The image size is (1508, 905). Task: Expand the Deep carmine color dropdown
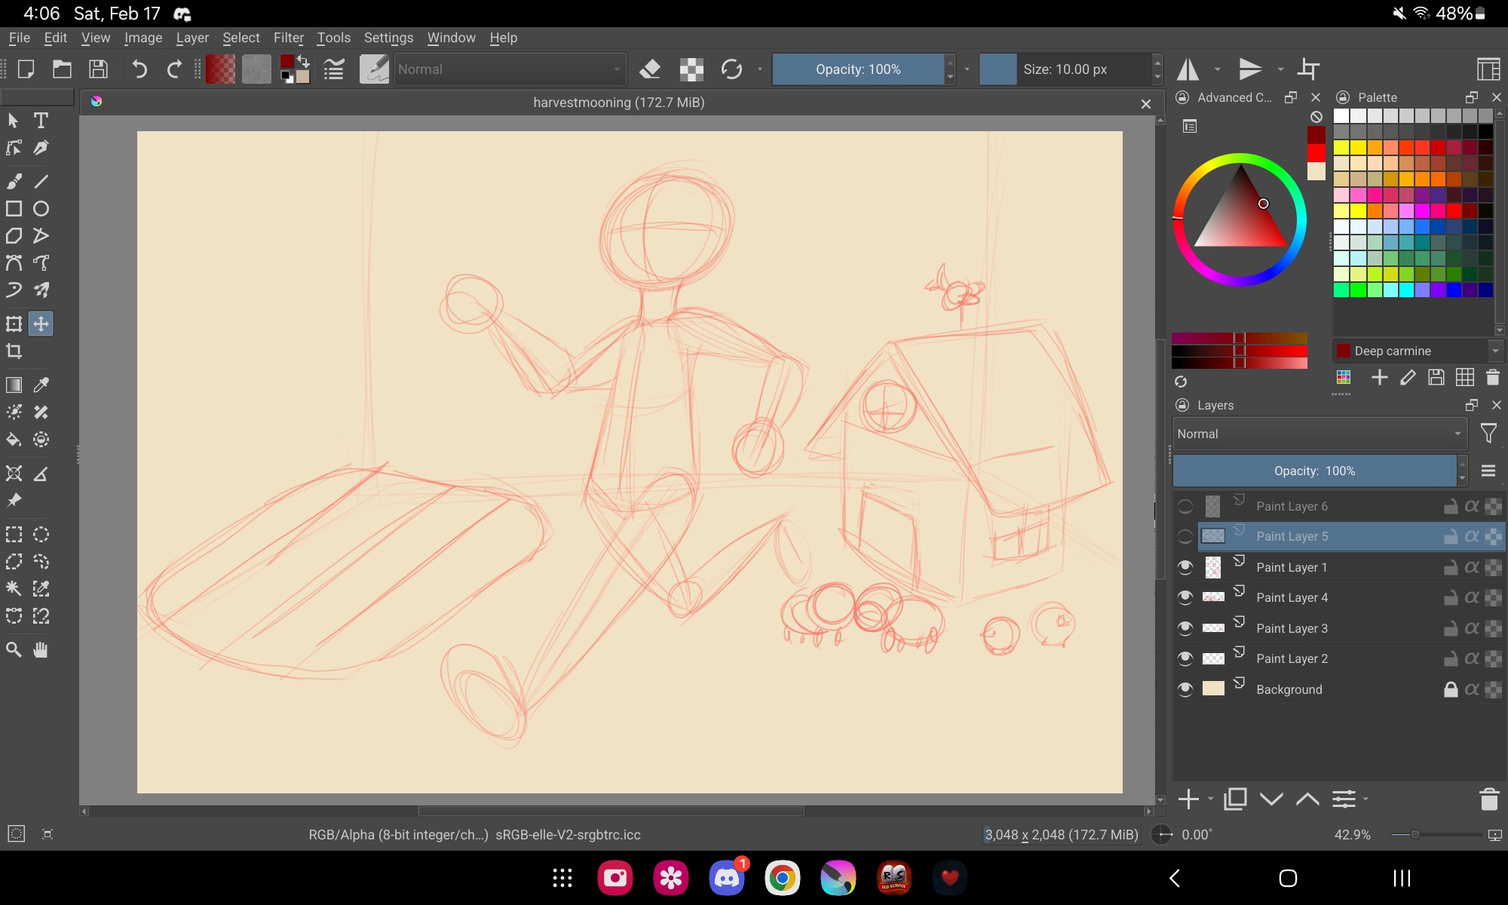(1495, 351)
